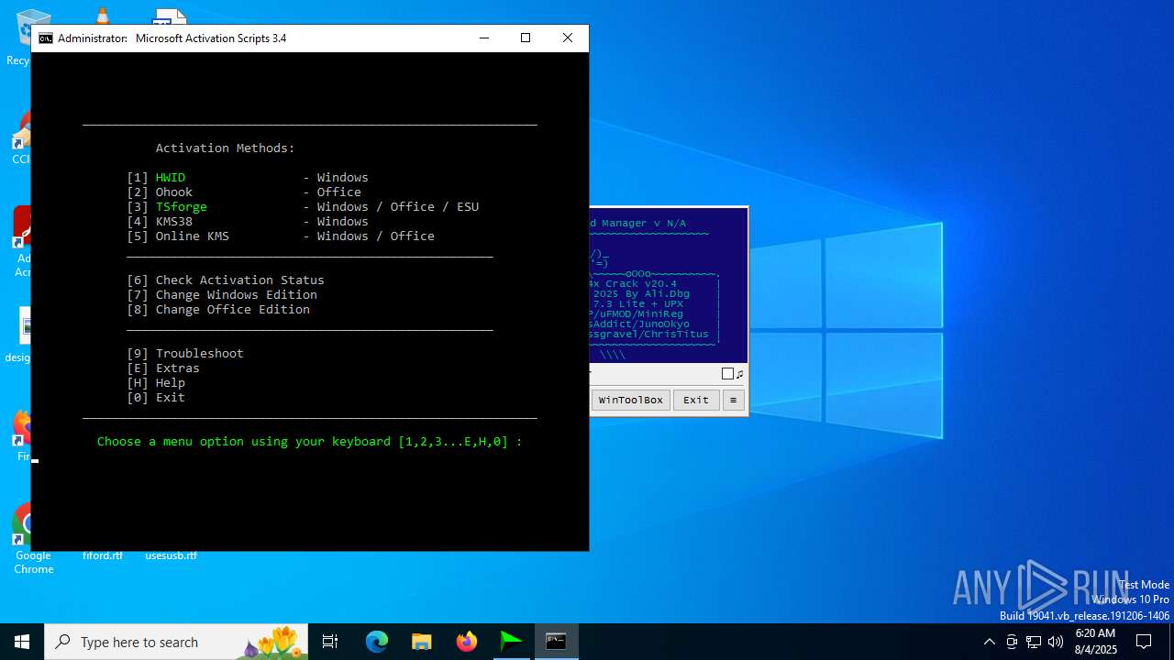Select the fiford.rtf desktop file label
This screenshot has height=660, width=1174.
(x=102, y=555)
